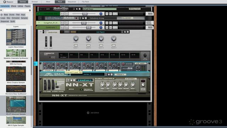The image size is (227, 128).
Task: Save Bass device patch disk icon
Action: [86, 18]
